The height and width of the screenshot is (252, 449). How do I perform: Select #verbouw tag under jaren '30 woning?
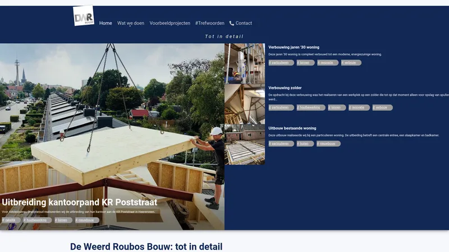point(351,63)
